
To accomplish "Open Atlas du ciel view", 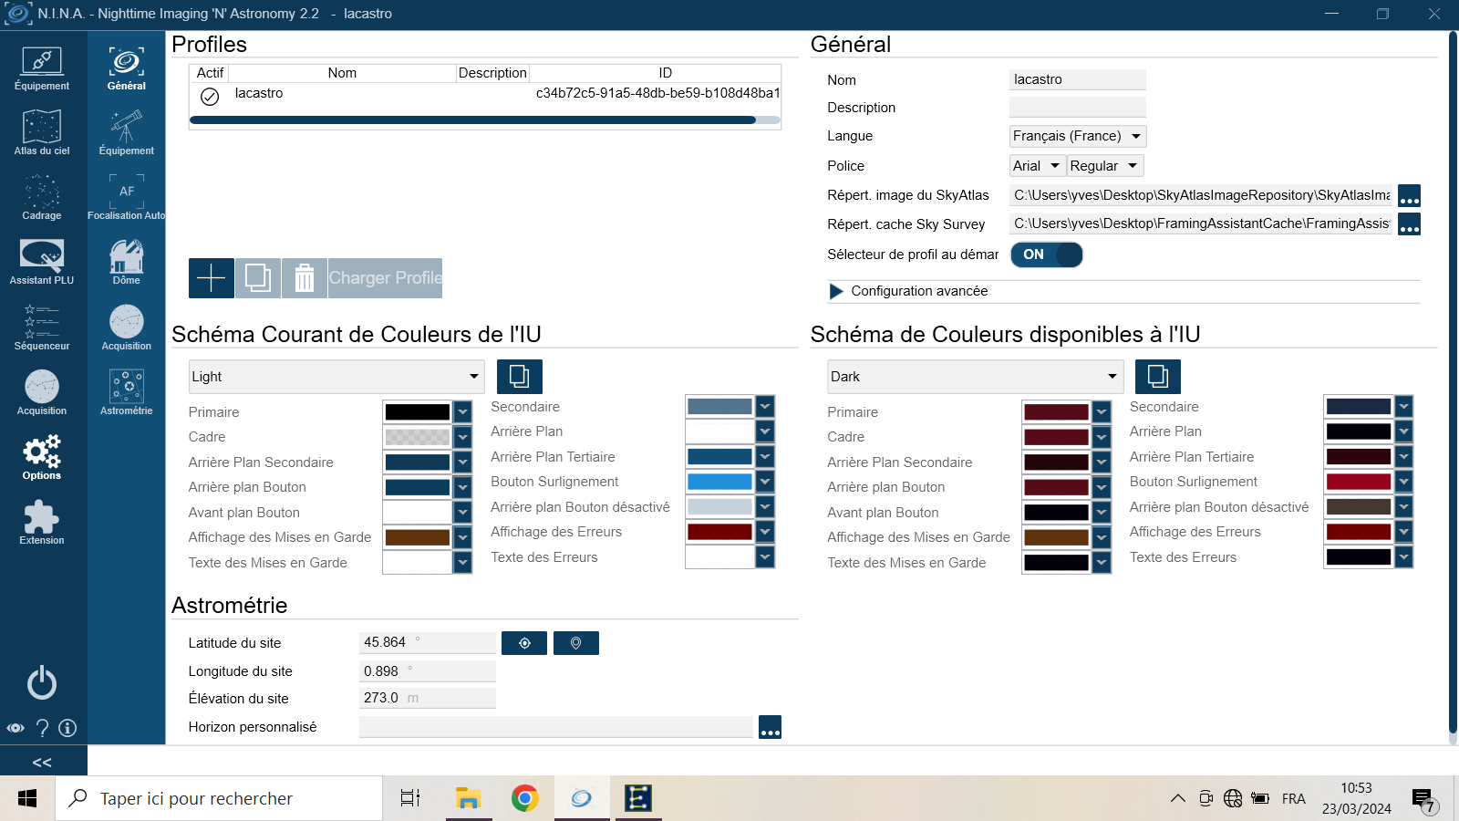I will 42,133.
